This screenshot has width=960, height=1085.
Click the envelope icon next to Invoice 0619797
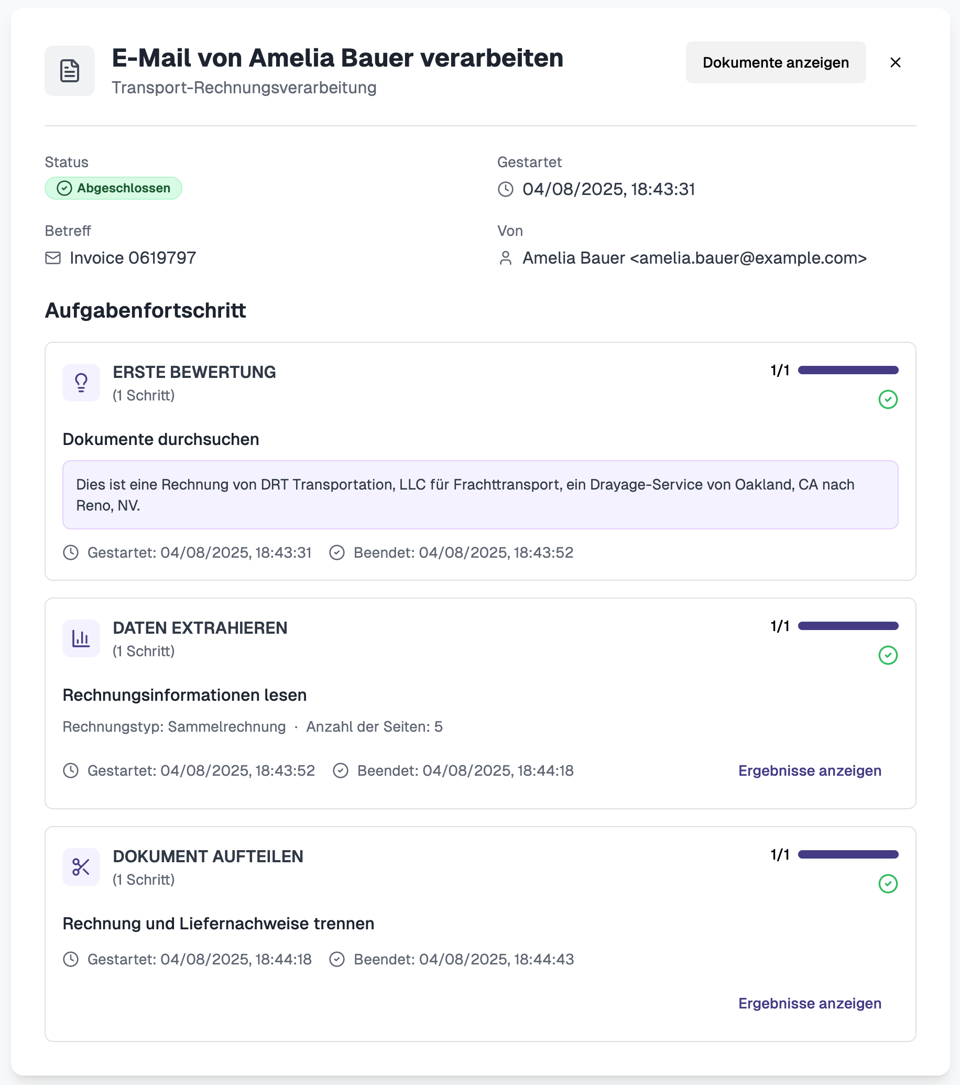click(x=53, y=258)
